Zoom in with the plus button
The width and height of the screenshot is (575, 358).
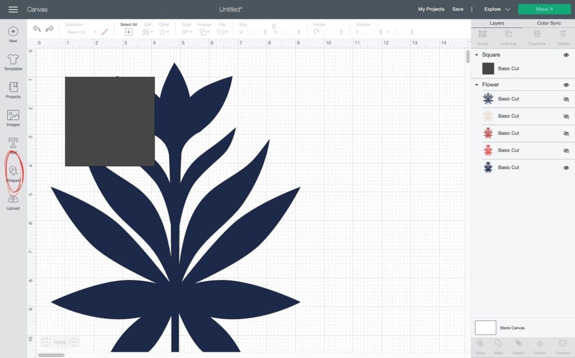(x=74, y=342)
